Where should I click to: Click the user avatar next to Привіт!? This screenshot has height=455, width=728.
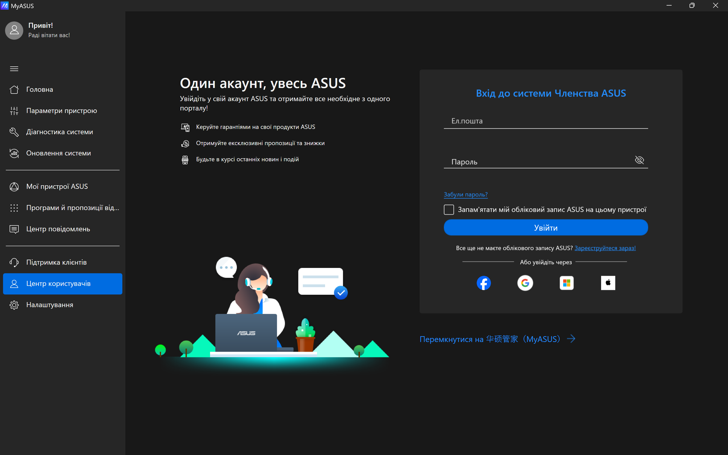(x=14, y=30)
